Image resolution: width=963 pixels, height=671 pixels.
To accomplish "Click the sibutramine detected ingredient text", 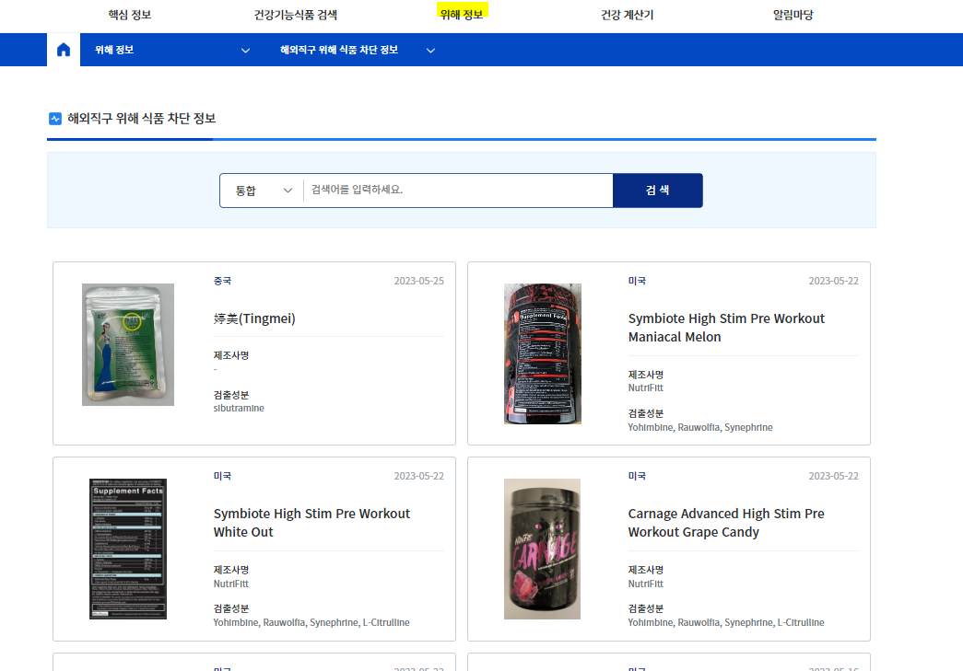I will tap(239, 408).
